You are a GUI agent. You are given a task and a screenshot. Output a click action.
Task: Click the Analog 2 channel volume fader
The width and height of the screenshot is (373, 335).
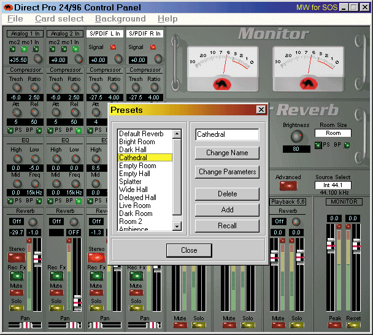coord(77,302)
